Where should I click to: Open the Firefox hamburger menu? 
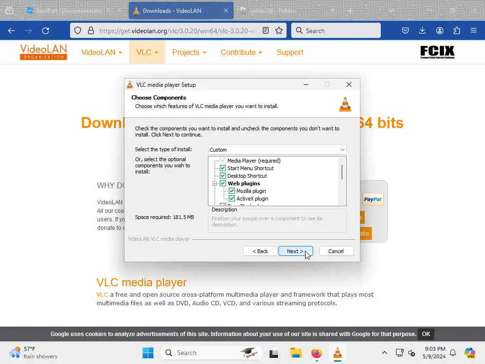(x=474, y=30)
